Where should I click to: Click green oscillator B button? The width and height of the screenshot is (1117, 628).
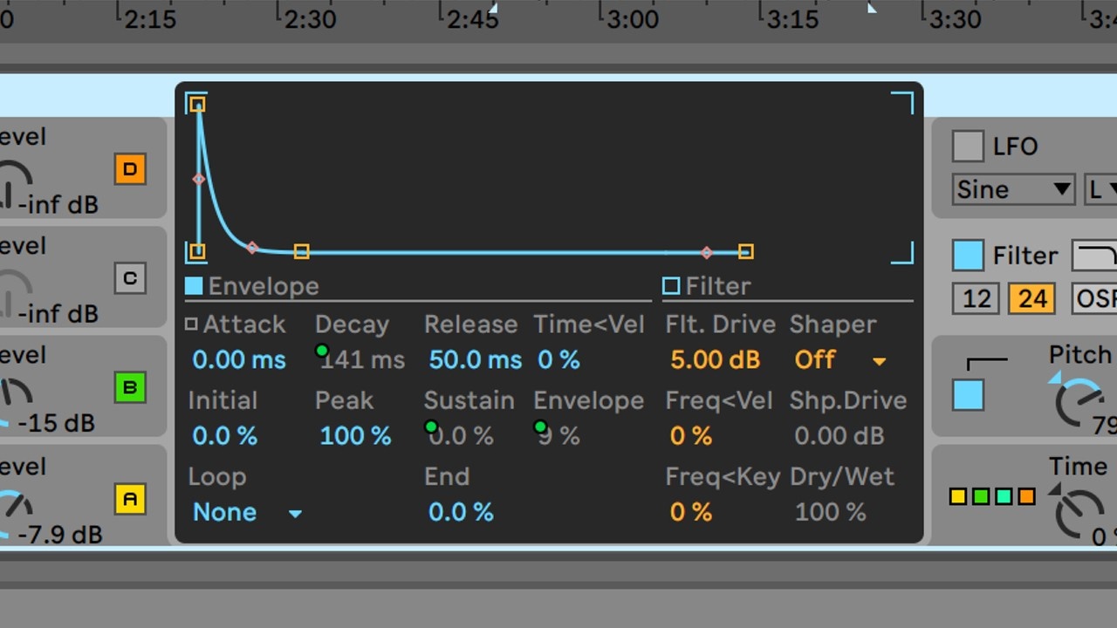coord(130,387)
